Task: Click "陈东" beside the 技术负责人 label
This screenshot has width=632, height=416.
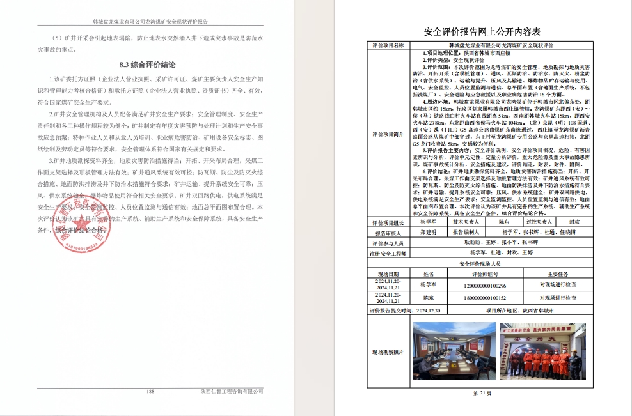Action: click(504, 222)
